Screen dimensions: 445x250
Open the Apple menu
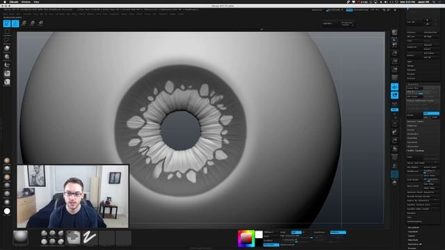(x=4, y=1)
